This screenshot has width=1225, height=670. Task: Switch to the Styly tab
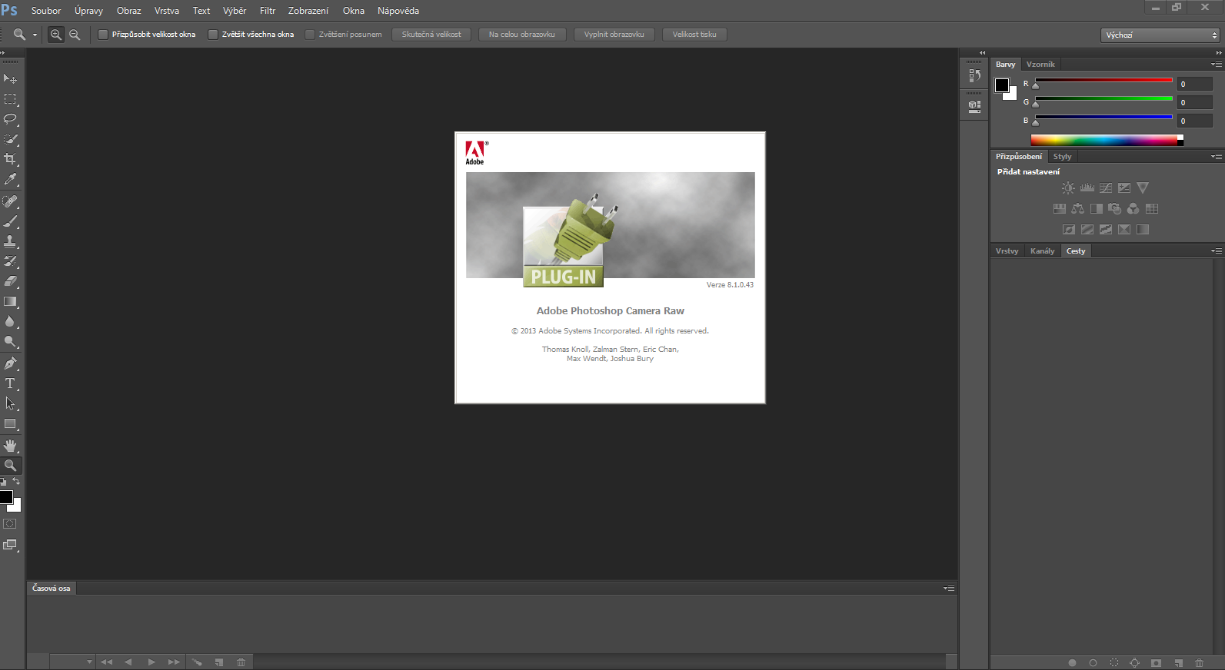pyautogui.click(x=1062, y=157)
